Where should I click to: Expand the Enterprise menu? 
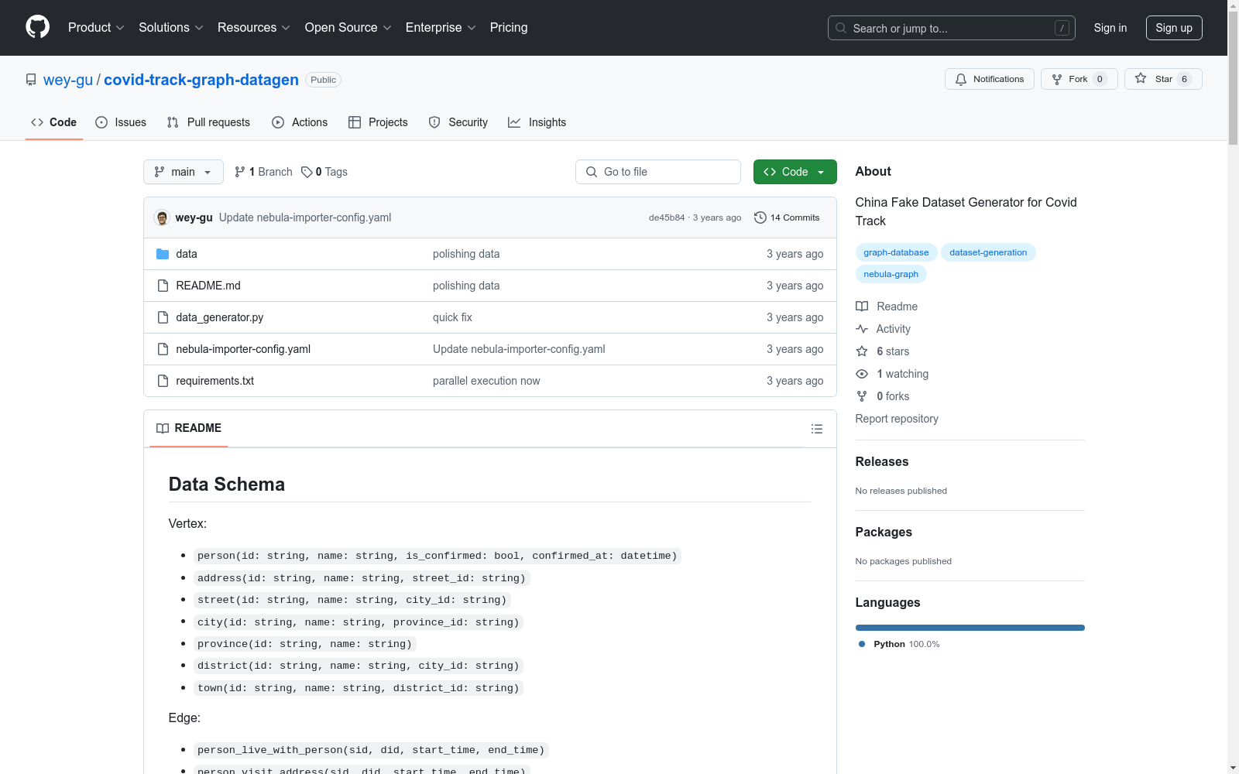pos(441,28)
